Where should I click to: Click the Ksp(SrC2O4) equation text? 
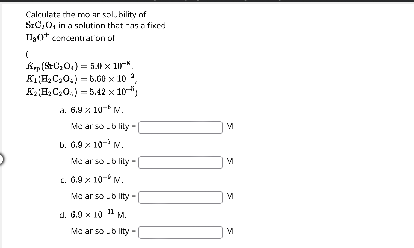click(79, 66)
